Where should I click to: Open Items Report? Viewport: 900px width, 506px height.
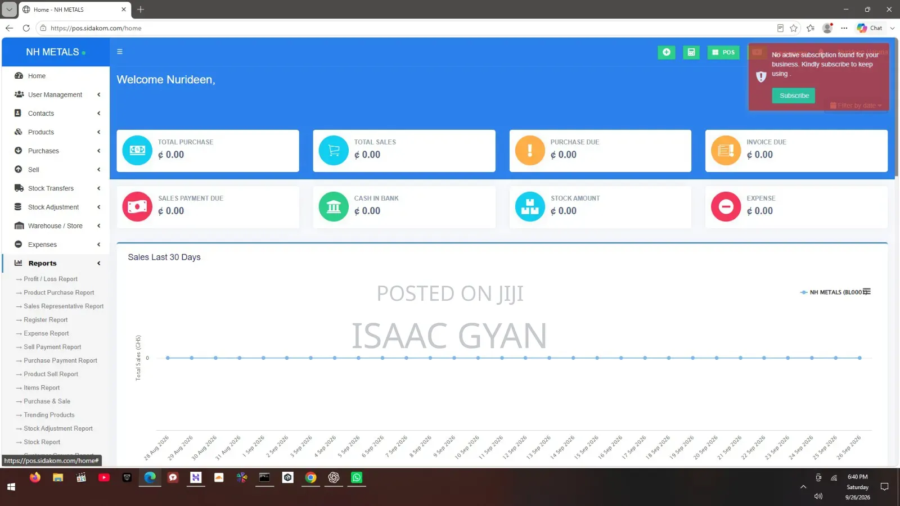click(x=42, y=388)
